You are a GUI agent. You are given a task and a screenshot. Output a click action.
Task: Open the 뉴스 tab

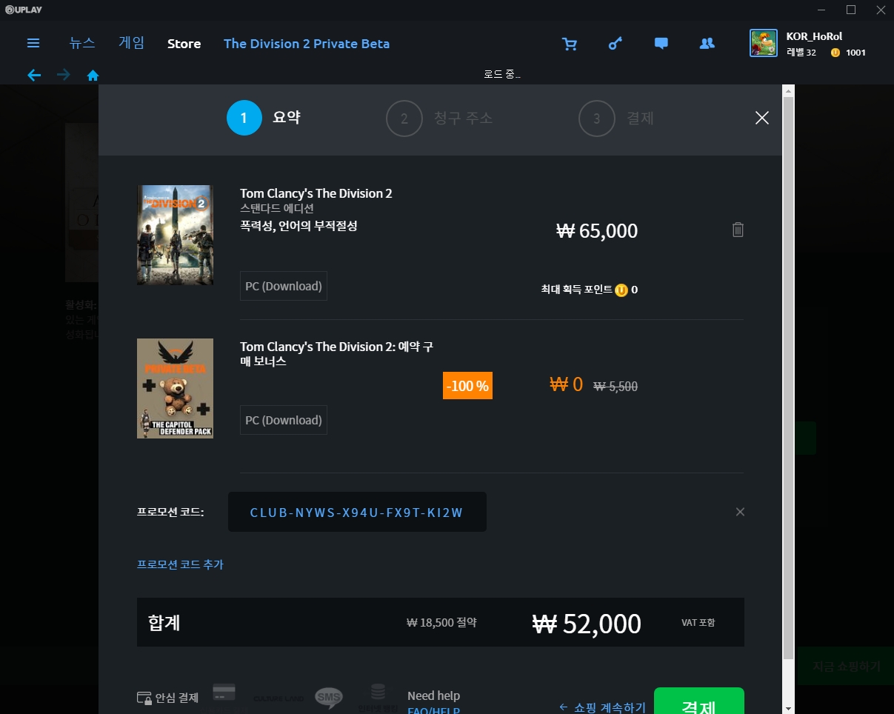(82, 43)
